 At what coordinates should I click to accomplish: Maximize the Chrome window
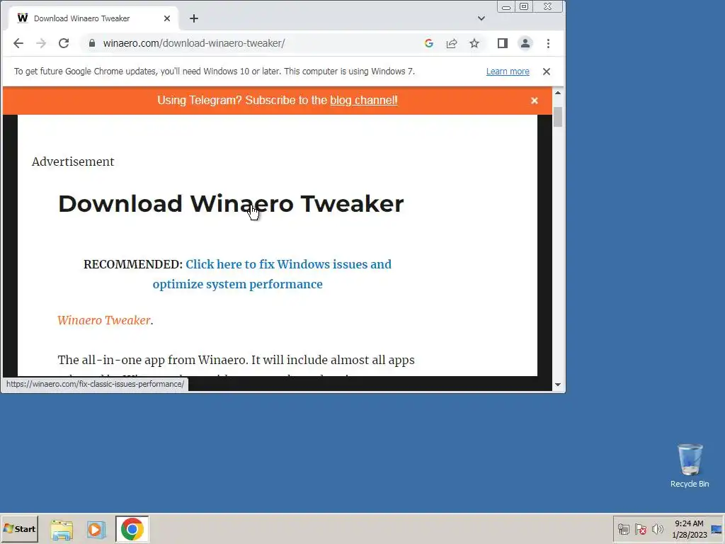(524, 6)
